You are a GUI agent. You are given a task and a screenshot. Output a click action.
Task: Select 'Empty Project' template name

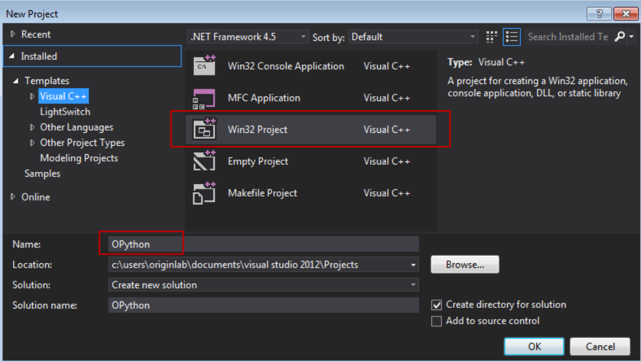258,161
